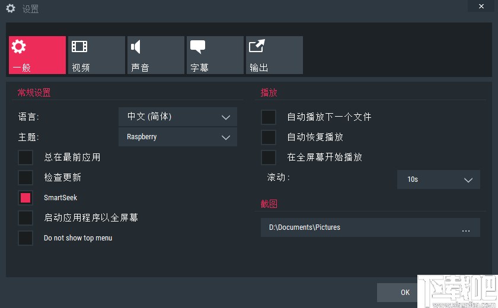Viewport: 498px width, 308px height.
Task: Open the 语言 language dropdown
Action: (178, 117)
